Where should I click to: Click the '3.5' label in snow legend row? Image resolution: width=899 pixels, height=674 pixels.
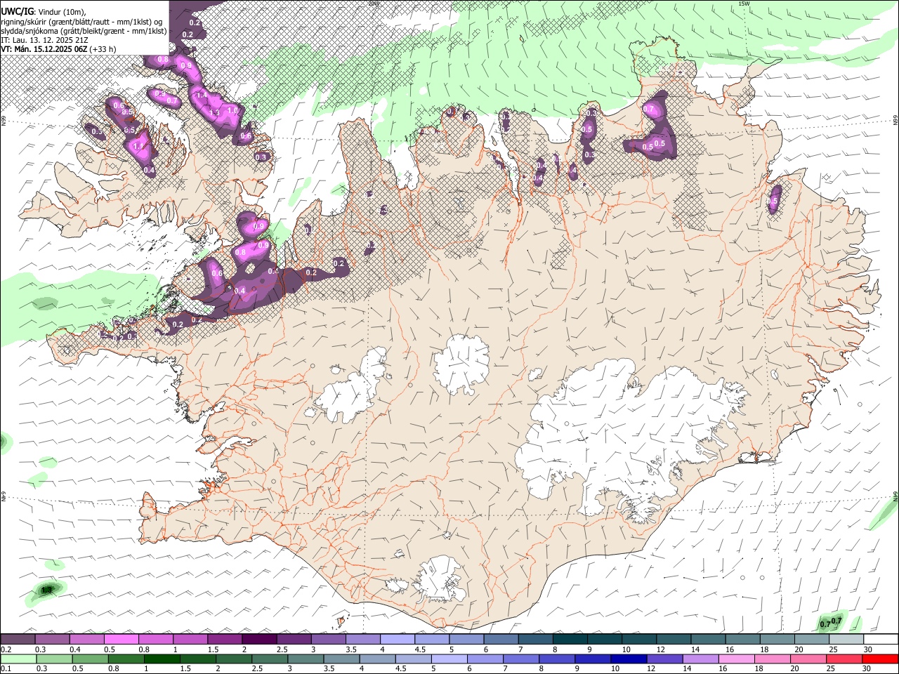pos(352,649)
